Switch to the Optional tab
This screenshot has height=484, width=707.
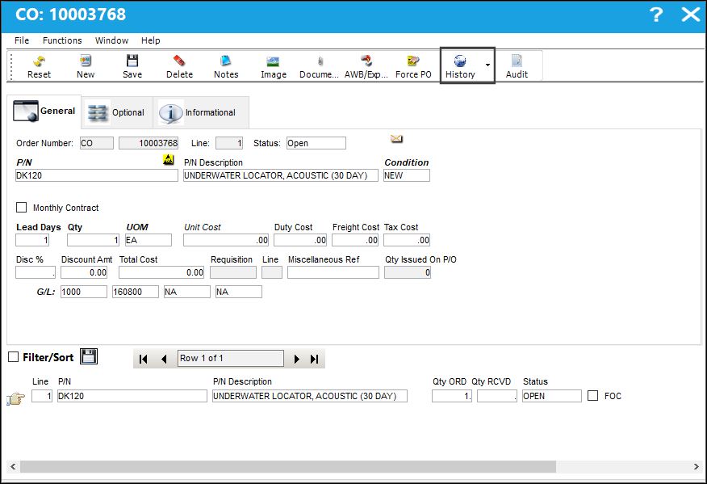click(x=117, y=112)
